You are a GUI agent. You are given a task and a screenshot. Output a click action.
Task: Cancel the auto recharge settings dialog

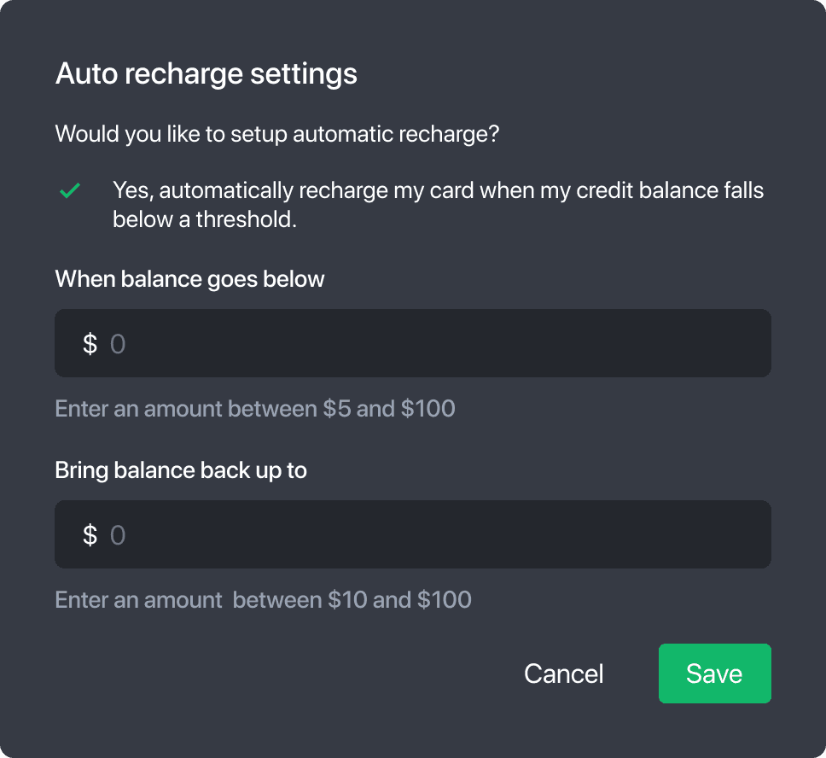pos(563,673)
